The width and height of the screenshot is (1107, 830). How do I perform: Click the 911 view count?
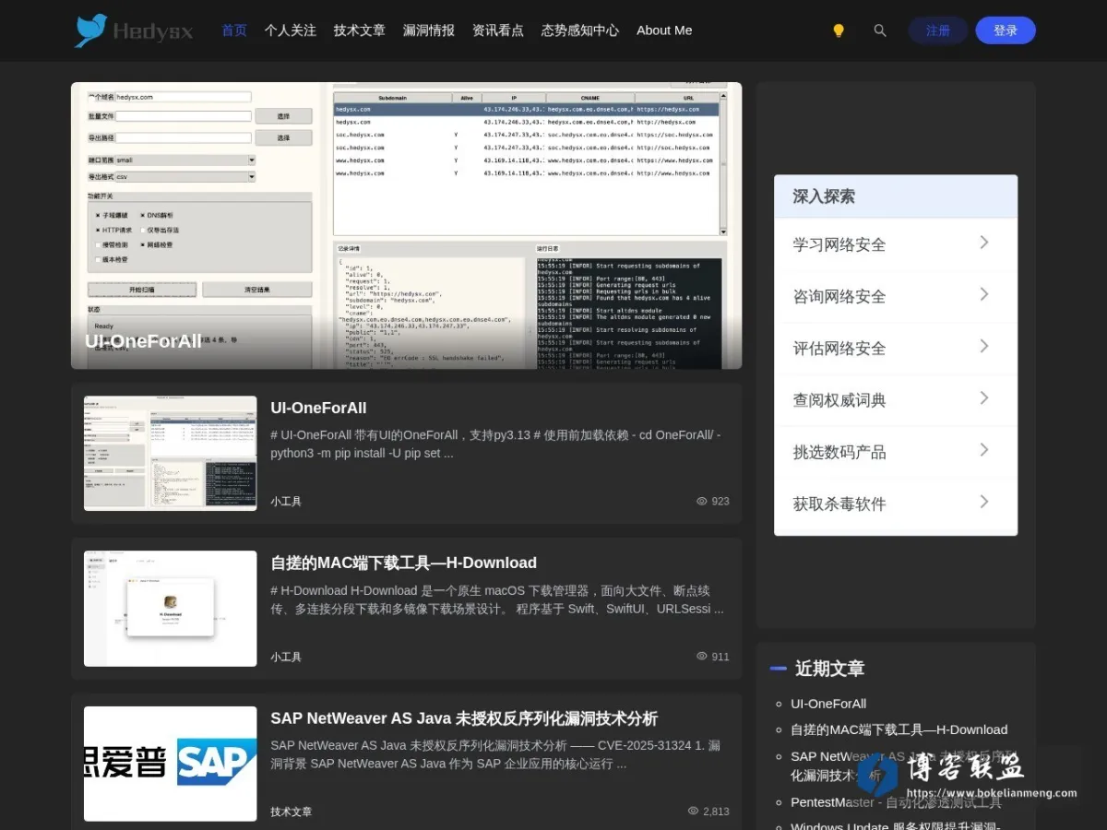click(720, 657)
